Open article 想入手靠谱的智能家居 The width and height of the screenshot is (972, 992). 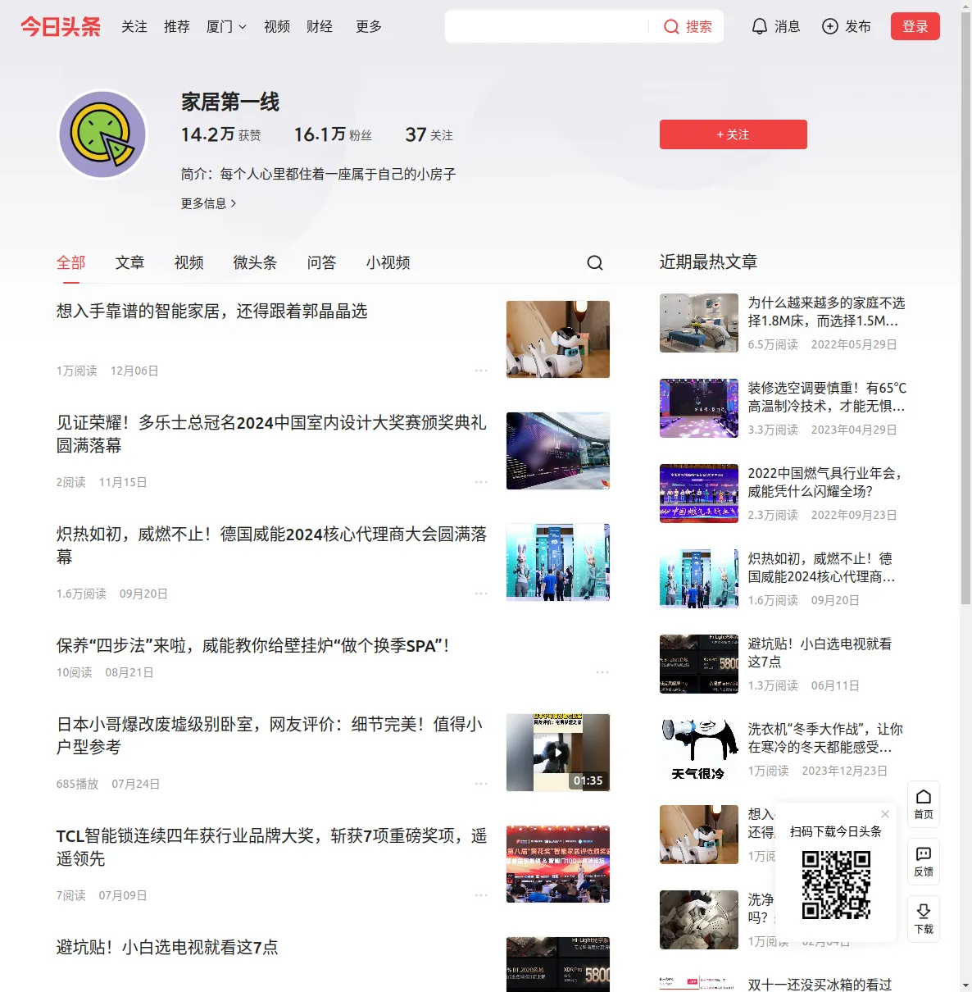pos(212,312)
